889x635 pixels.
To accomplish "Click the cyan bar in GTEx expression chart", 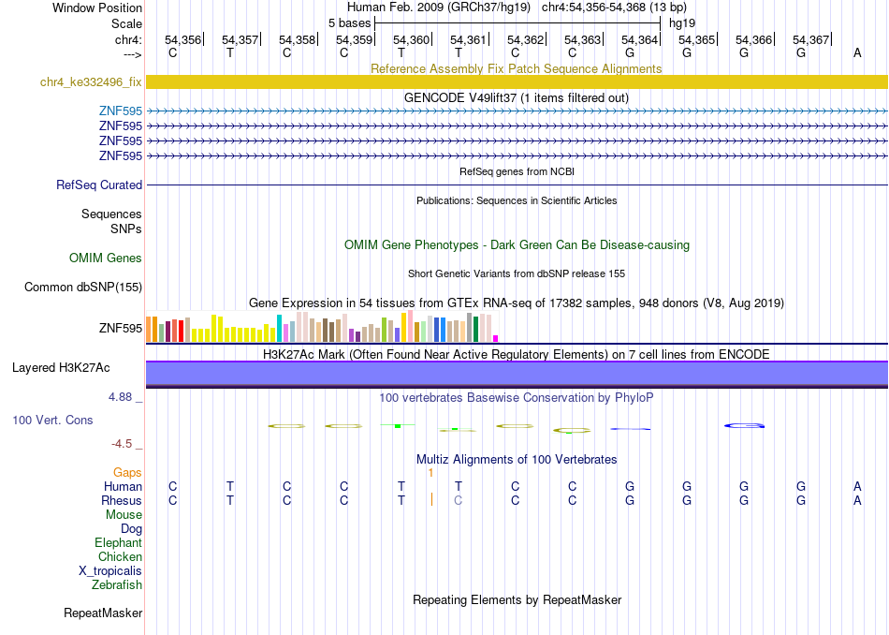I will [x=279, y=328].
